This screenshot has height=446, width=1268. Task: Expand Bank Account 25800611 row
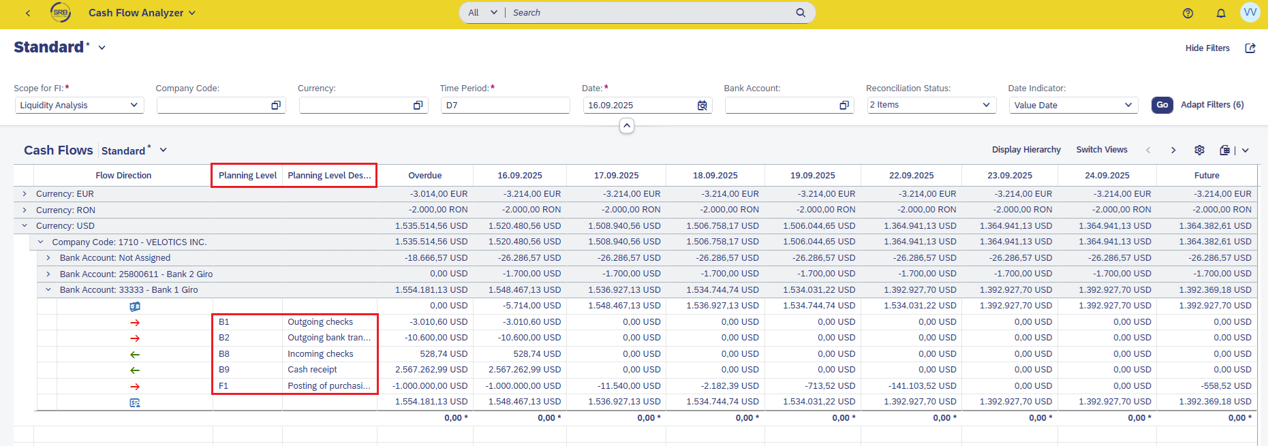tap(48, 274)
